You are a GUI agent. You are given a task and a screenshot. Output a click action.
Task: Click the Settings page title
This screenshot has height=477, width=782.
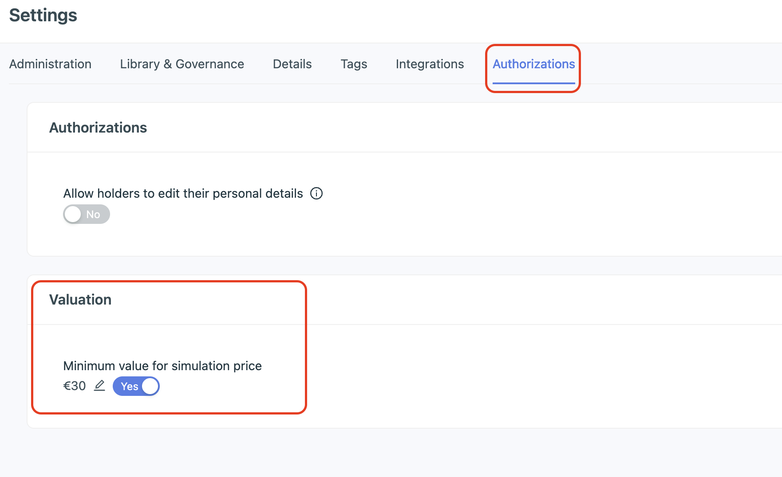click(43, 16)
